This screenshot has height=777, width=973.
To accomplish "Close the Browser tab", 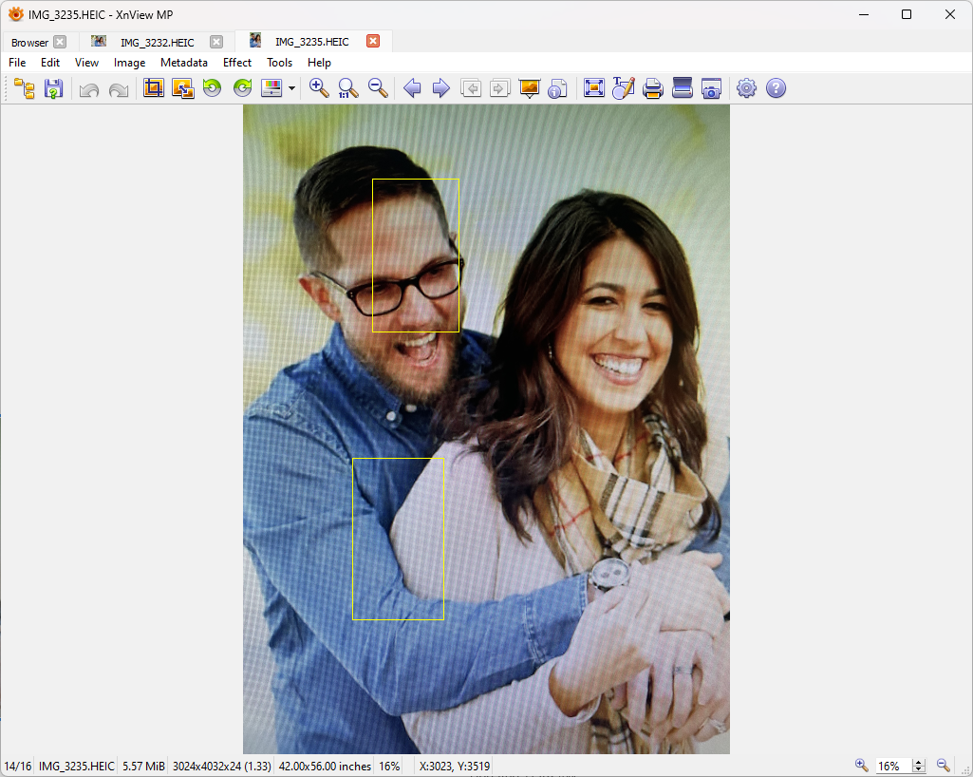I will [60, 42].
